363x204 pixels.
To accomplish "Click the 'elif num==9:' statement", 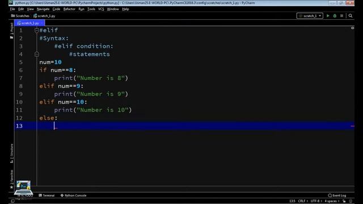I will [61, 86].
